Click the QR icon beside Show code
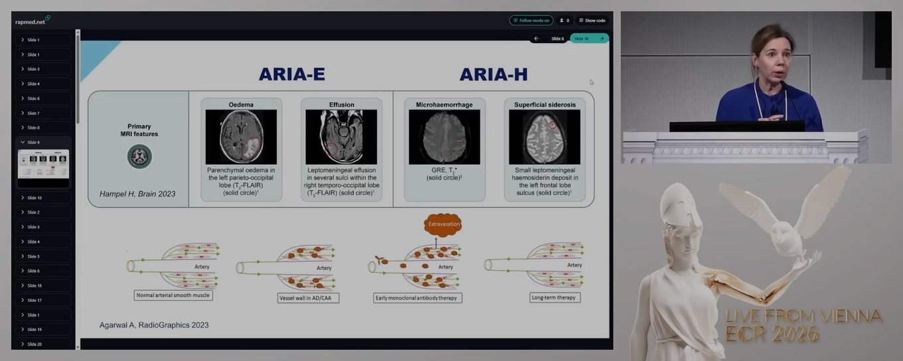The width and height of the screenshot is (903, 361). click(x=581, y=21)
